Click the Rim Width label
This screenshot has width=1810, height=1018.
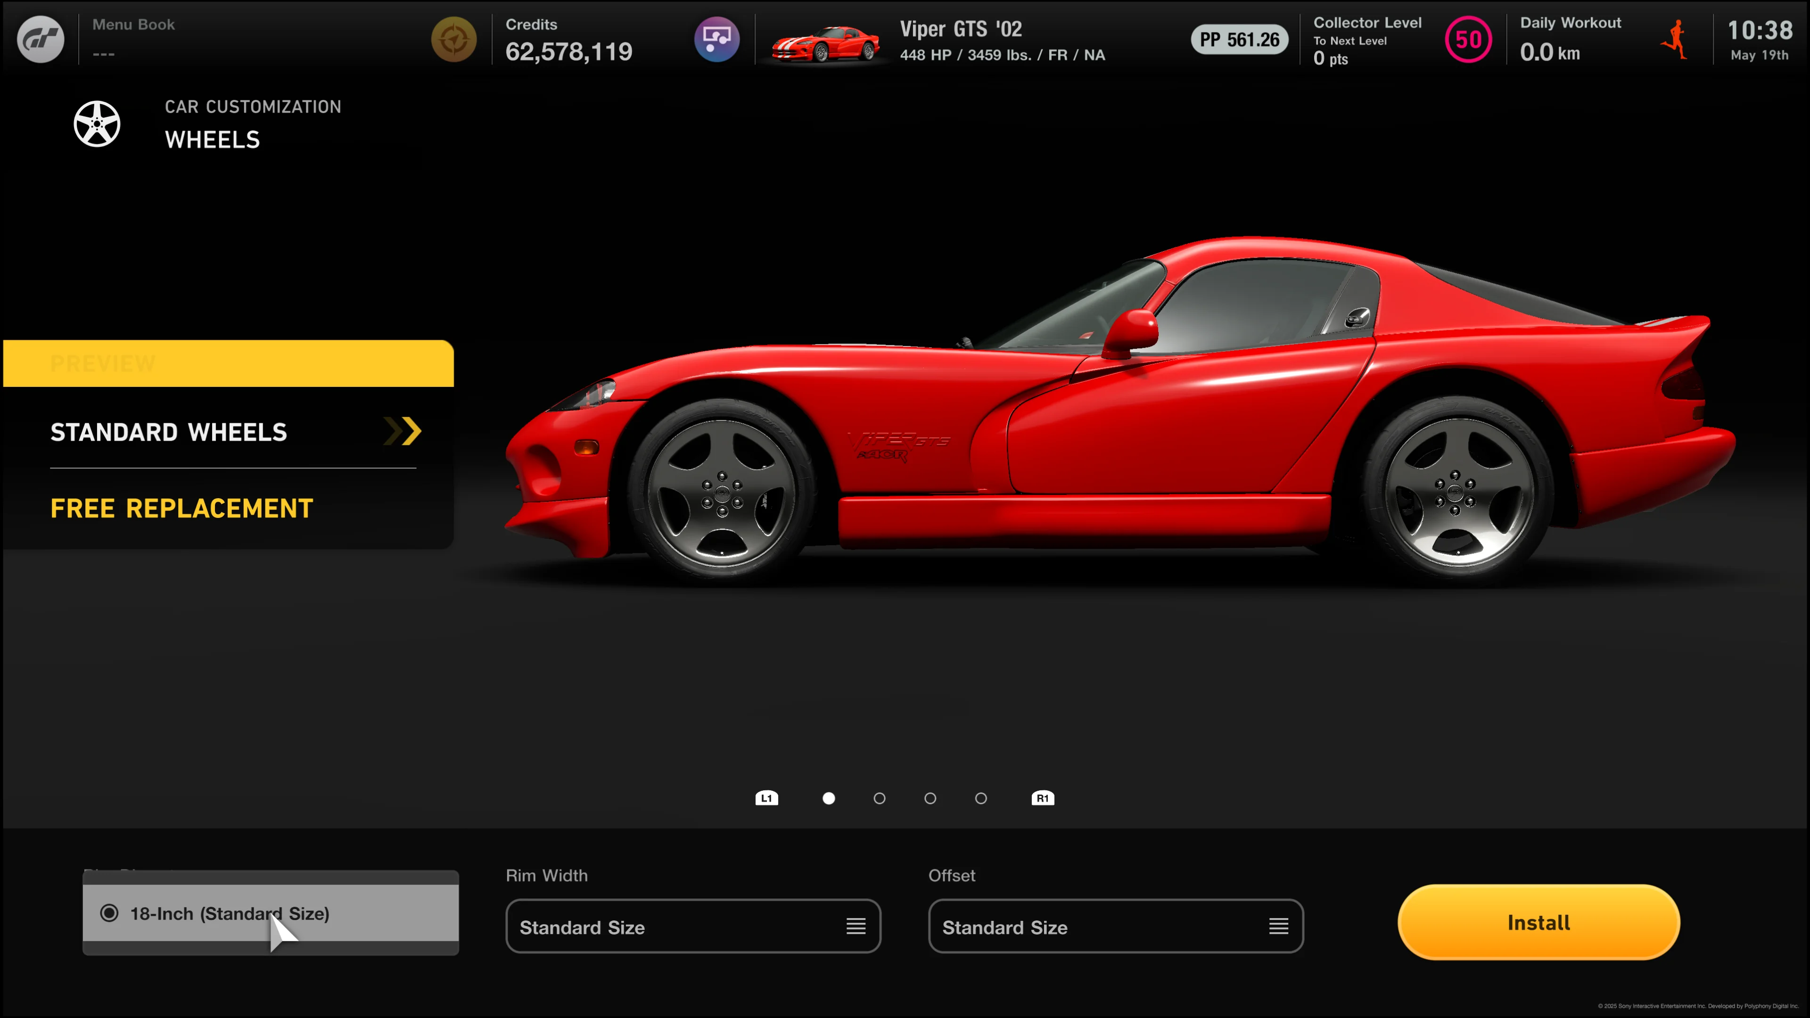click(547, 875)
